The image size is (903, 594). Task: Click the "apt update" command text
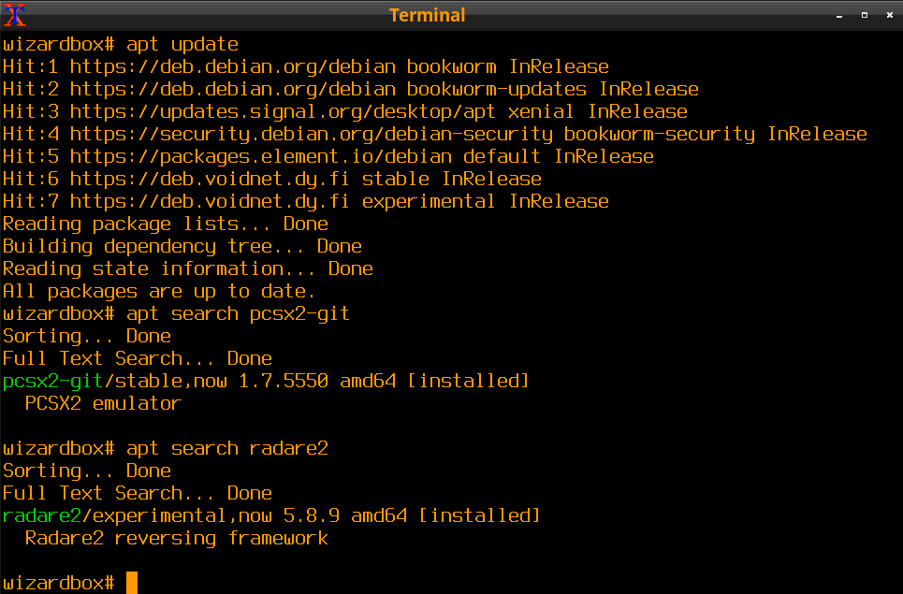click(x=182, y=44)
